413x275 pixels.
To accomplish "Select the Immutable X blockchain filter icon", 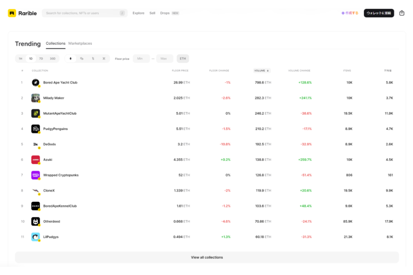I will (x=104, y=59).
